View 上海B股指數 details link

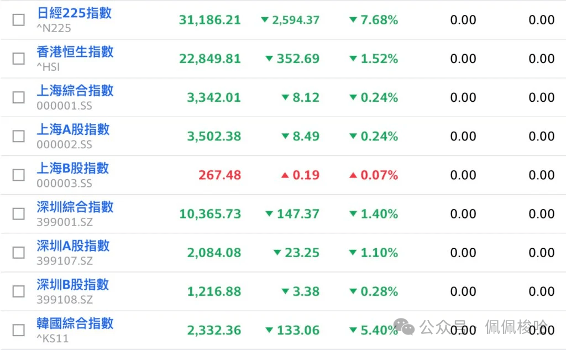pos(73,168)
